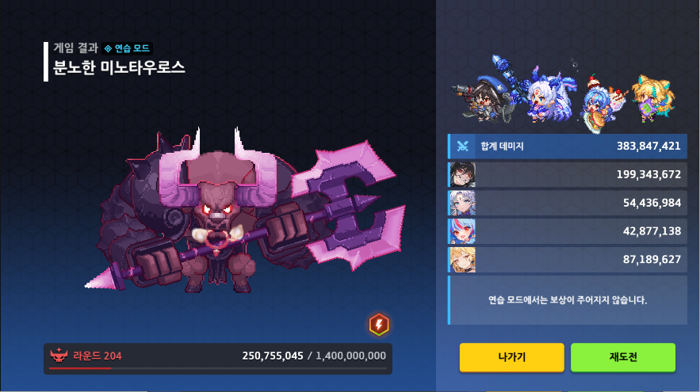The image size is (700, 392).
Task: Click the crossed swords total damage icon
Action: click(462, 146)
